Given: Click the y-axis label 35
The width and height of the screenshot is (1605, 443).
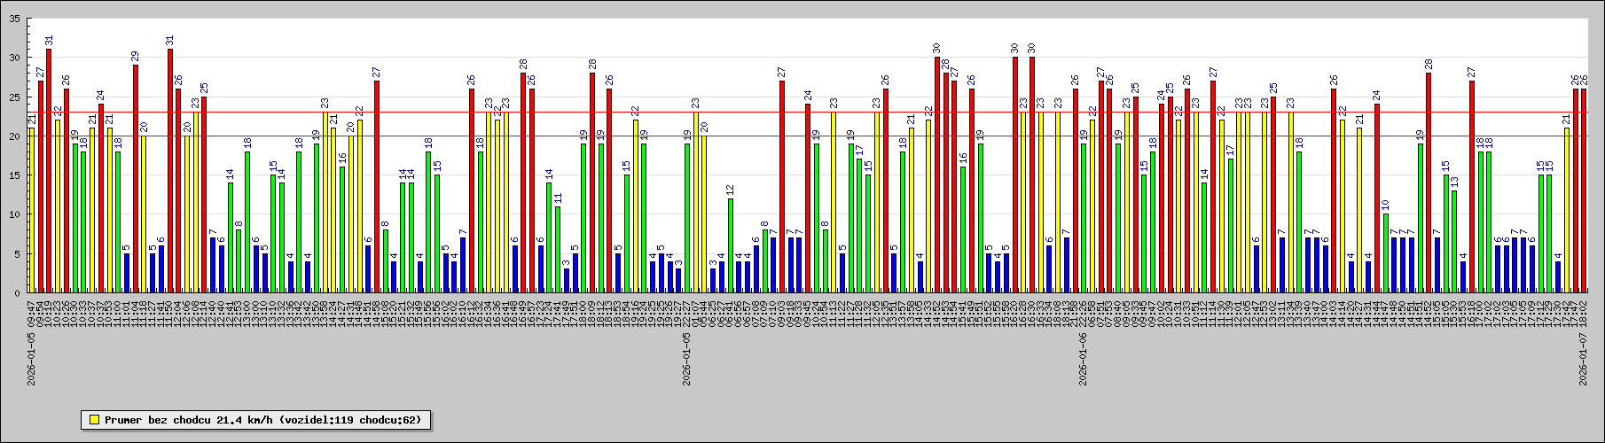Looking at the screenshot, I should click(x=15, y=19).
